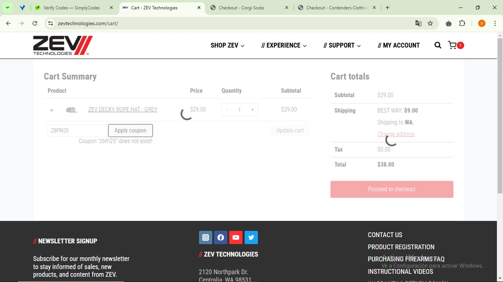Image resolution: width=503 pixels, height=282 pixels.
Task: Go forward in browser history
Action: click(x=21, y=23)
